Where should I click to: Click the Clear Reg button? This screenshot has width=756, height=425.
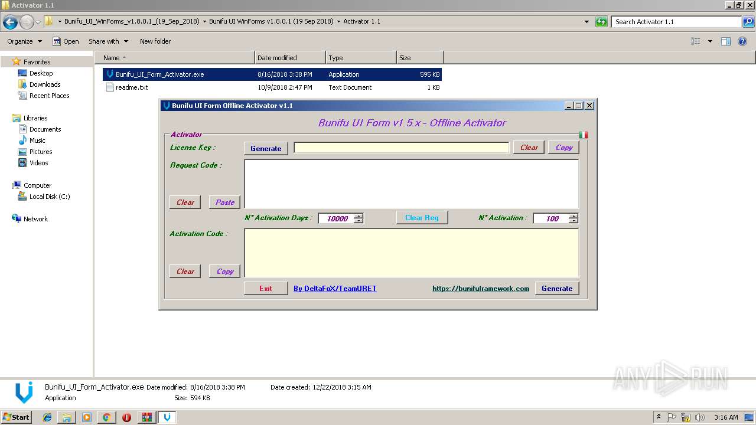point(422,218)
